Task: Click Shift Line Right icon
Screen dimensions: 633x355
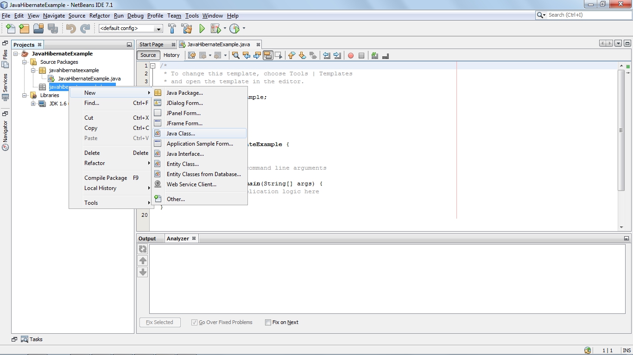Action: [337, 55]
